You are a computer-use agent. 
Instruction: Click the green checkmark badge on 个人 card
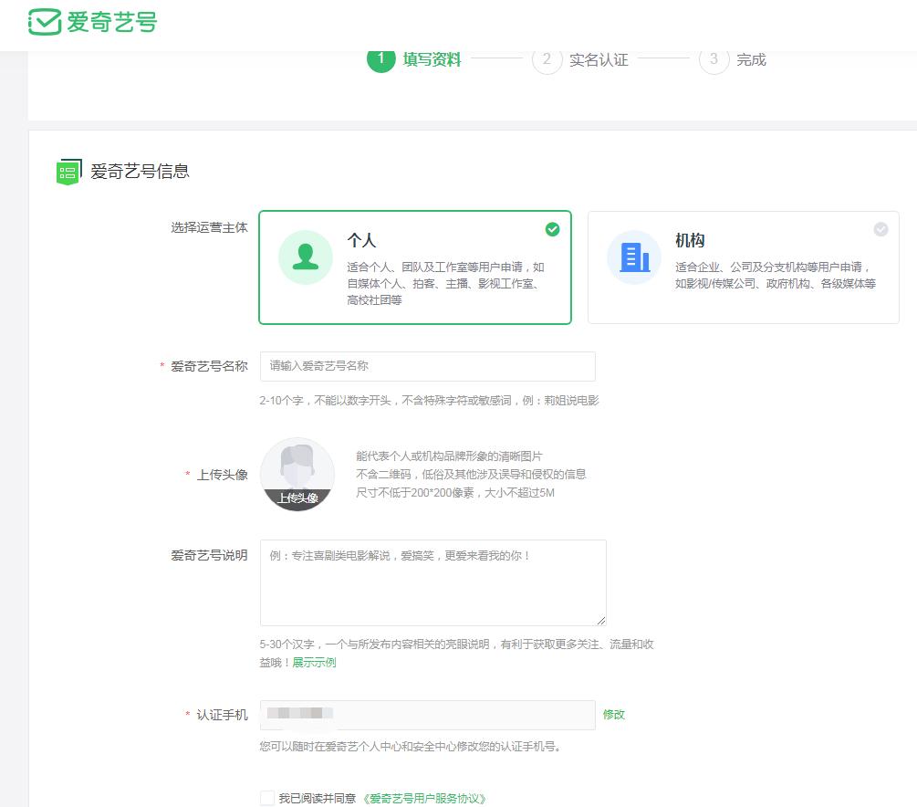point(551,230)
